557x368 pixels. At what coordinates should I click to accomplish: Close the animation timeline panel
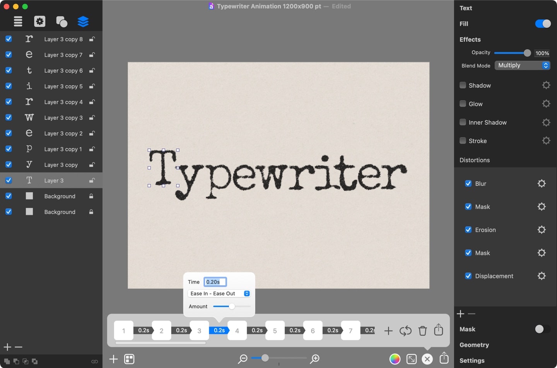tap(427, 359)
